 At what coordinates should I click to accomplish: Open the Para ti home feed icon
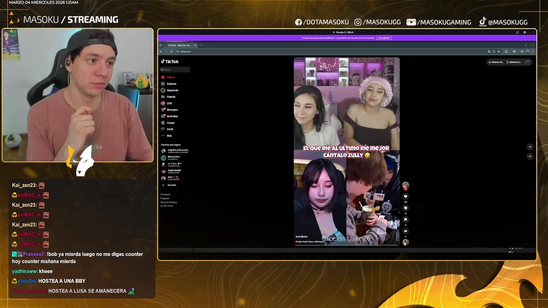click(x=163, y=77)
